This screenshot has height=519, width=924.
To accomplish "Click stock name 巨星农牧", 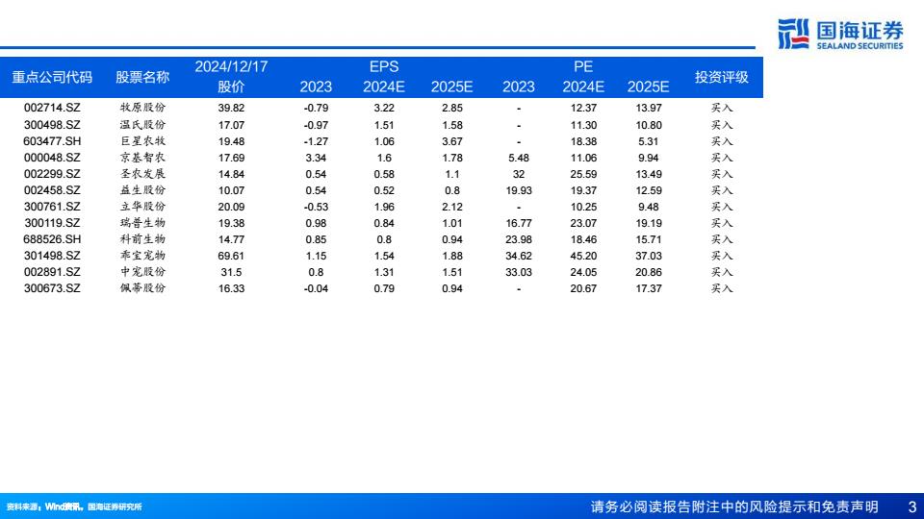I will [142, 141].
